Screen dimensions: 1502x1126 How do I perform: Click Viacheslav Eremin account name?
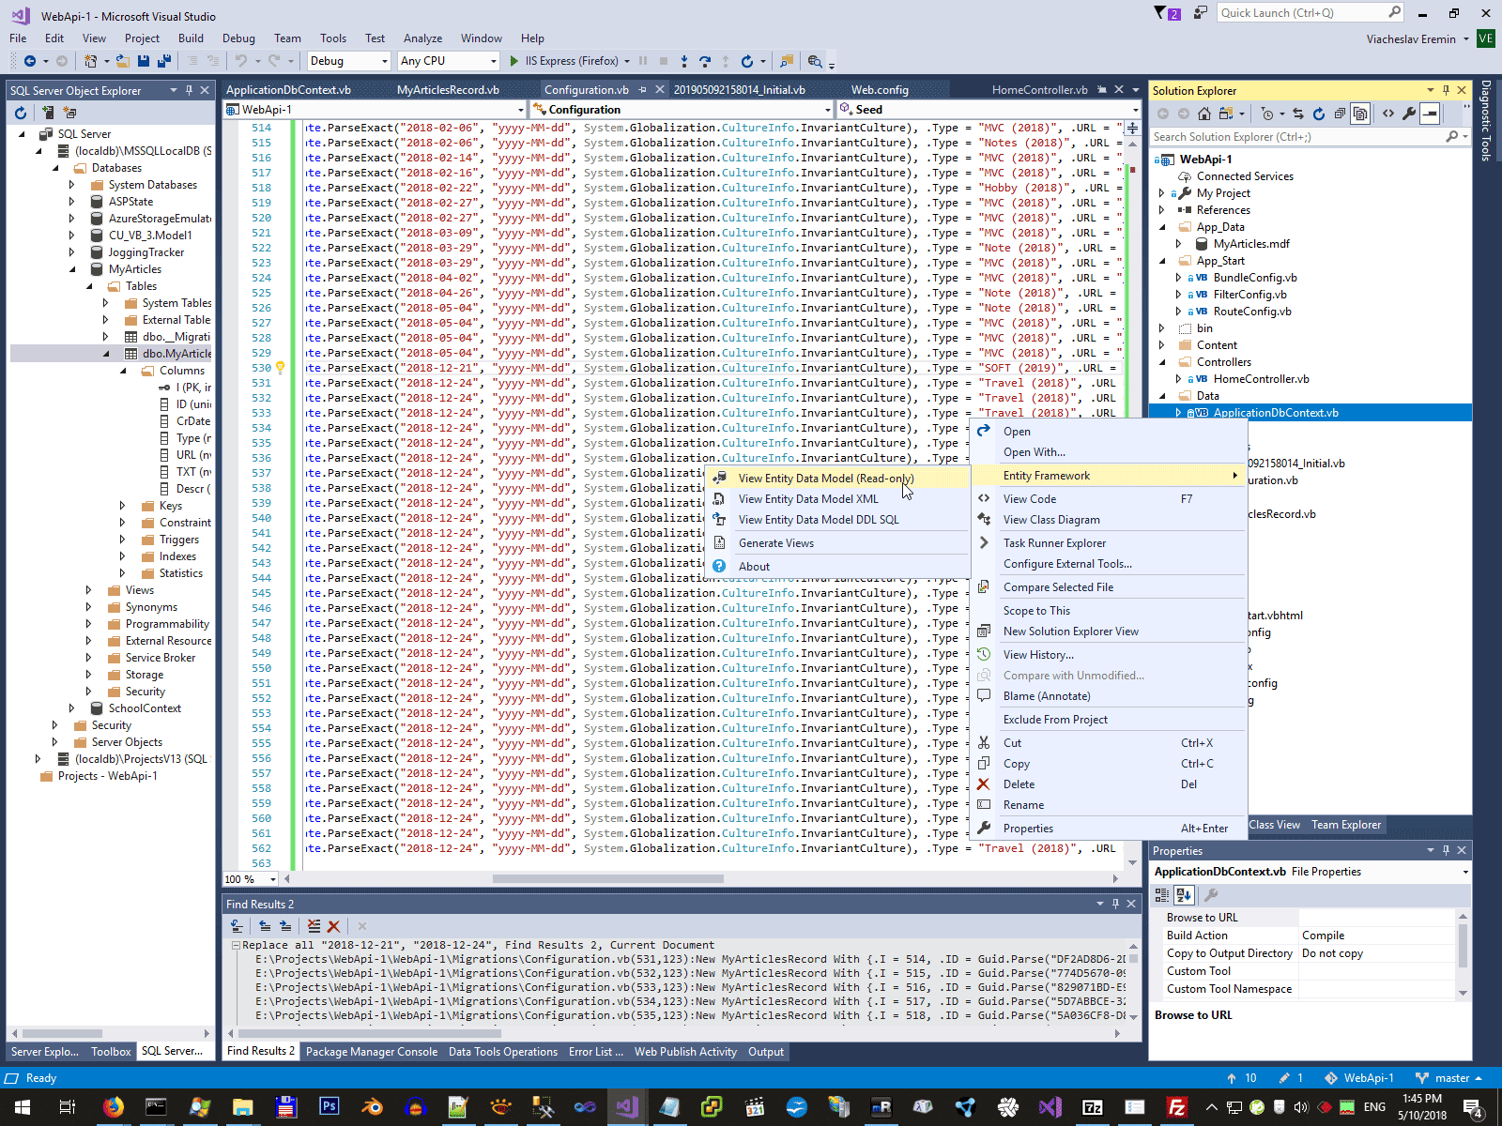coord(1411,39)
